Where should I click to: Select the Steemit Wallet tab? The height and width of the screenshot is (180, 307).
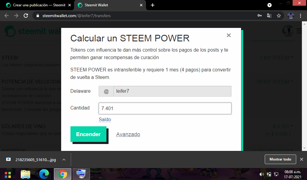tap(110, 5)
